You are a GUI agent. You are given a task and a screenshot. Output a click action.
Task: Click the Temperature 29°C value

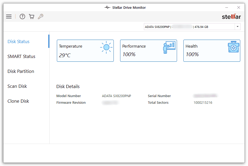(65, 55)
